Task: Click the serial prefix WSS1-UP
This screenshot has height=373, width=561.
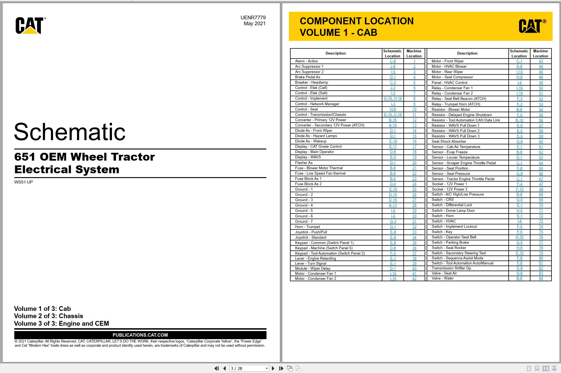Action: [x=24, y=182]
